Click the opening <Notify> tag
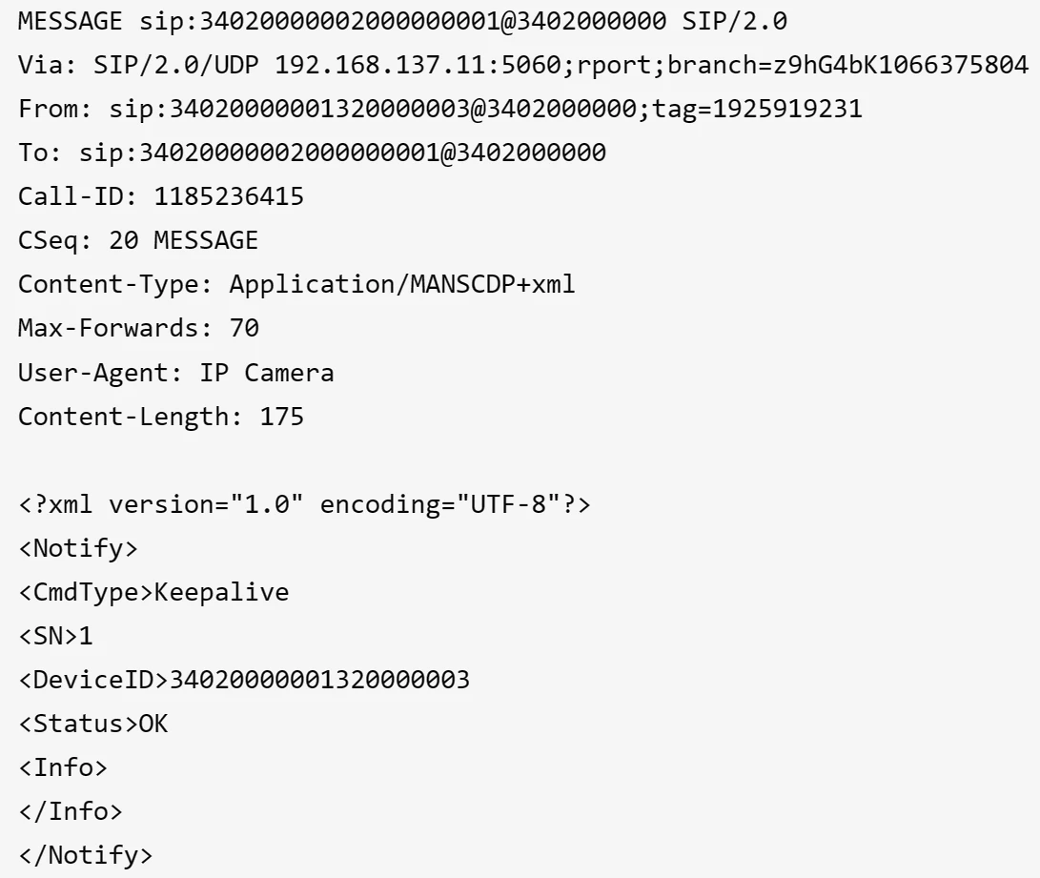Image resolution: width=1040 pixels, height=878 pixels. [x=79, y=547]
